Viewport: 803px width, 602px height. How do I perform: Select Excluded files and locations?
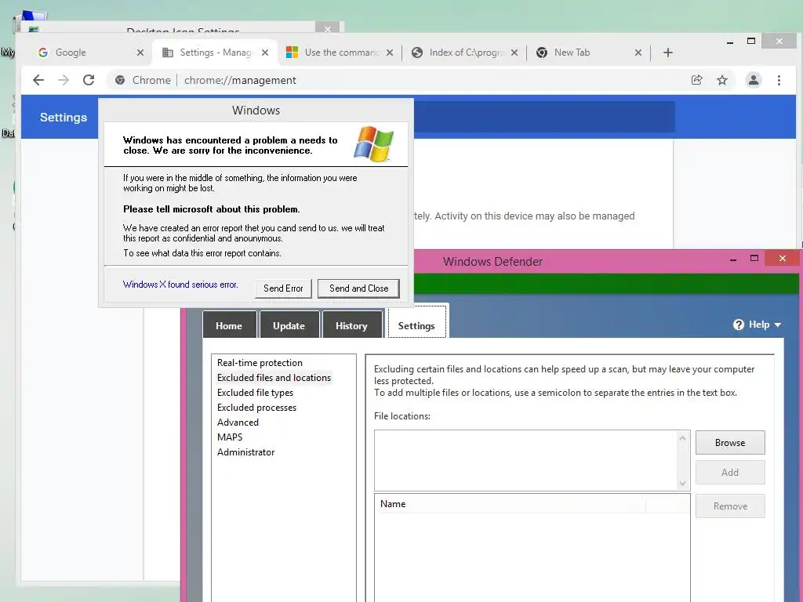click(274, 378)
